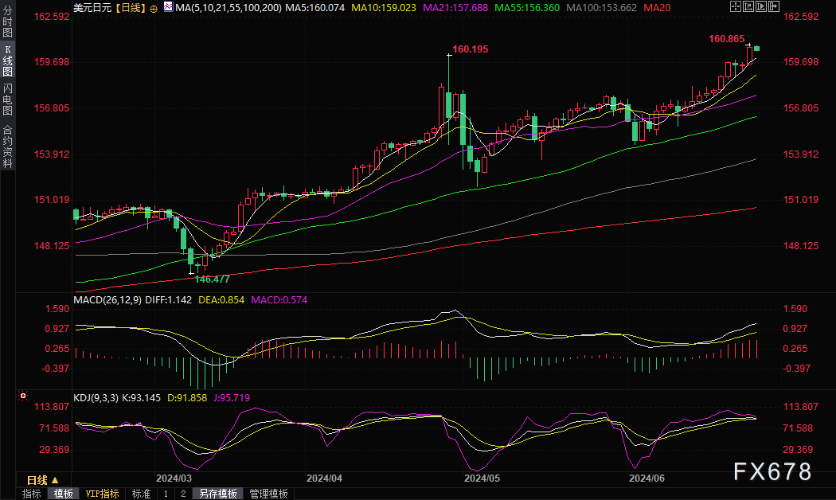
Task: Open the MACD(26,12,9) indicator settings
Action: click(107, 299)
